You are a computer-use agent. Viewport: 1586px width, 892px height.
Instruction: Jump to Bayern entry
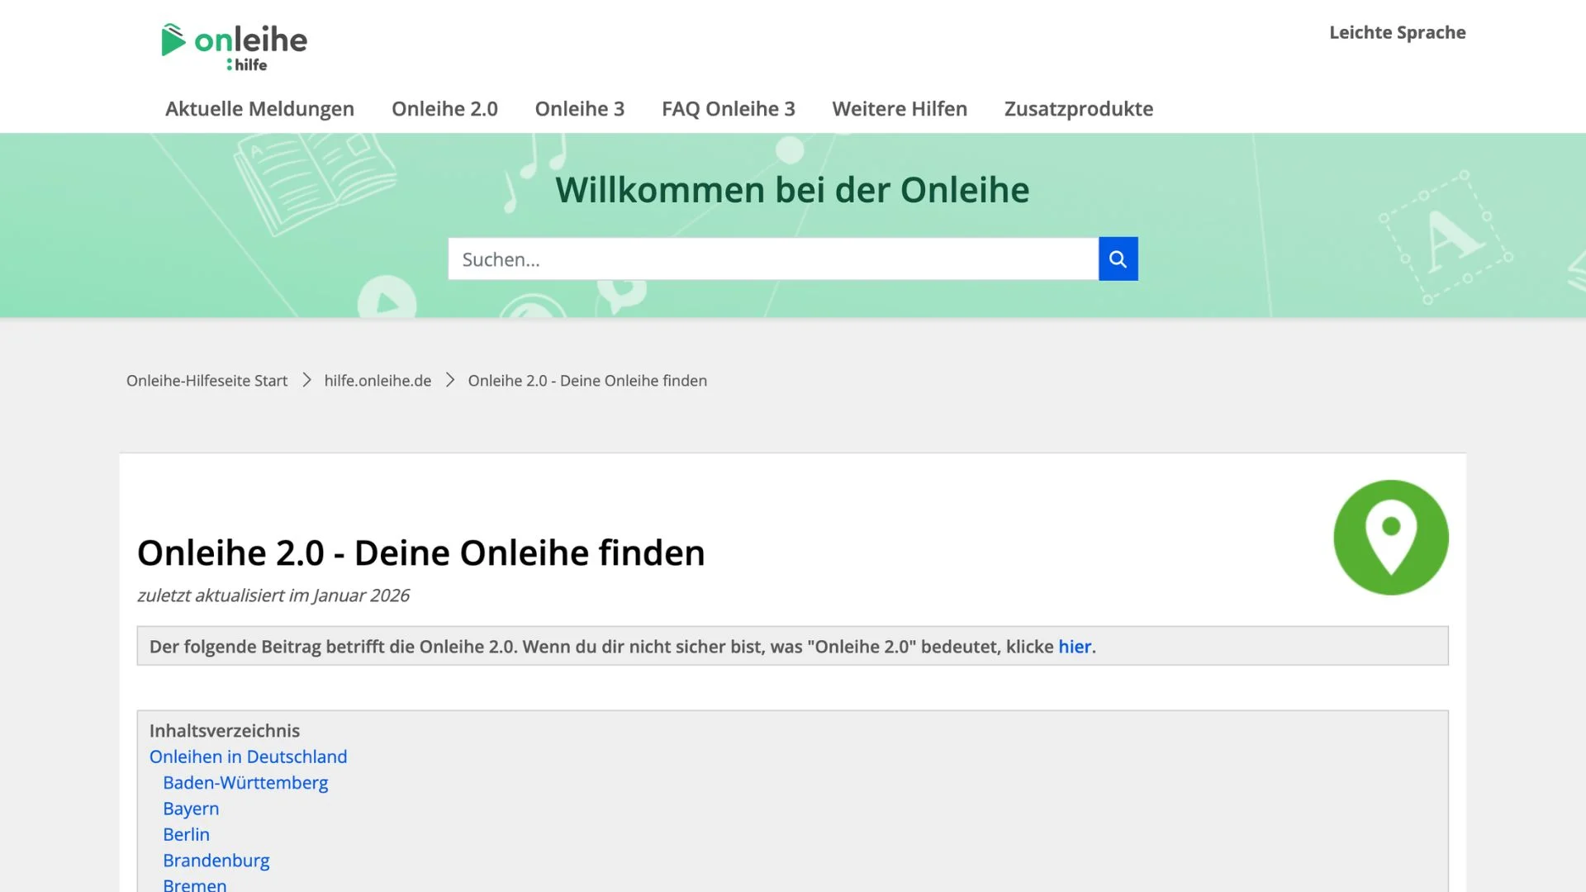[x=191, y=809]
